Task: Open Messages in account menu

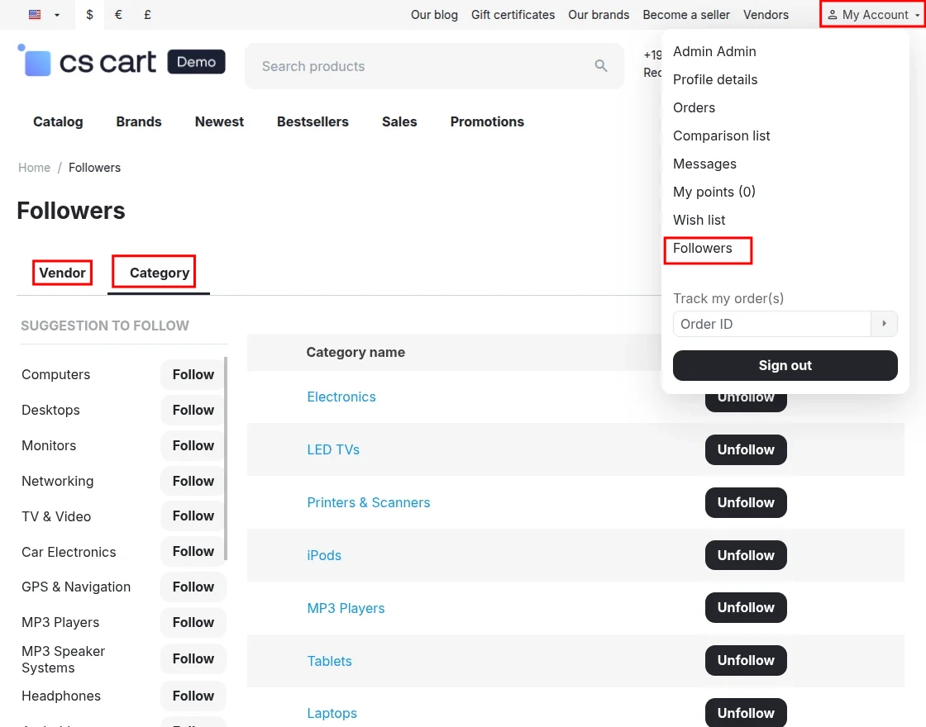Action: 704,164
